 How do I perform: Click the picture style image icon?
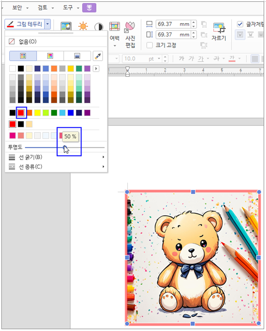coord(66,26)
